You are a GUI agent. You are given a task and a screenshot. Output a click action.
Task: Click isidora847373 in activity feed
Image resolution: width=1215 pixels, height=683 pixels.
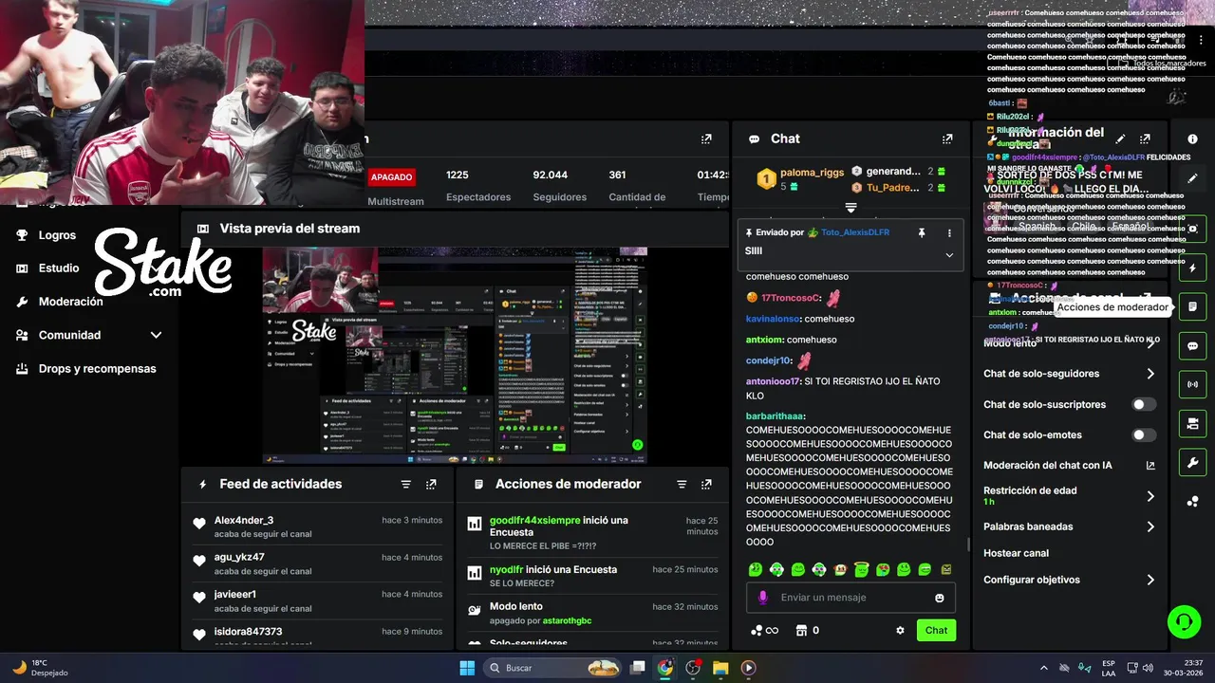click(x=249, y=632)
